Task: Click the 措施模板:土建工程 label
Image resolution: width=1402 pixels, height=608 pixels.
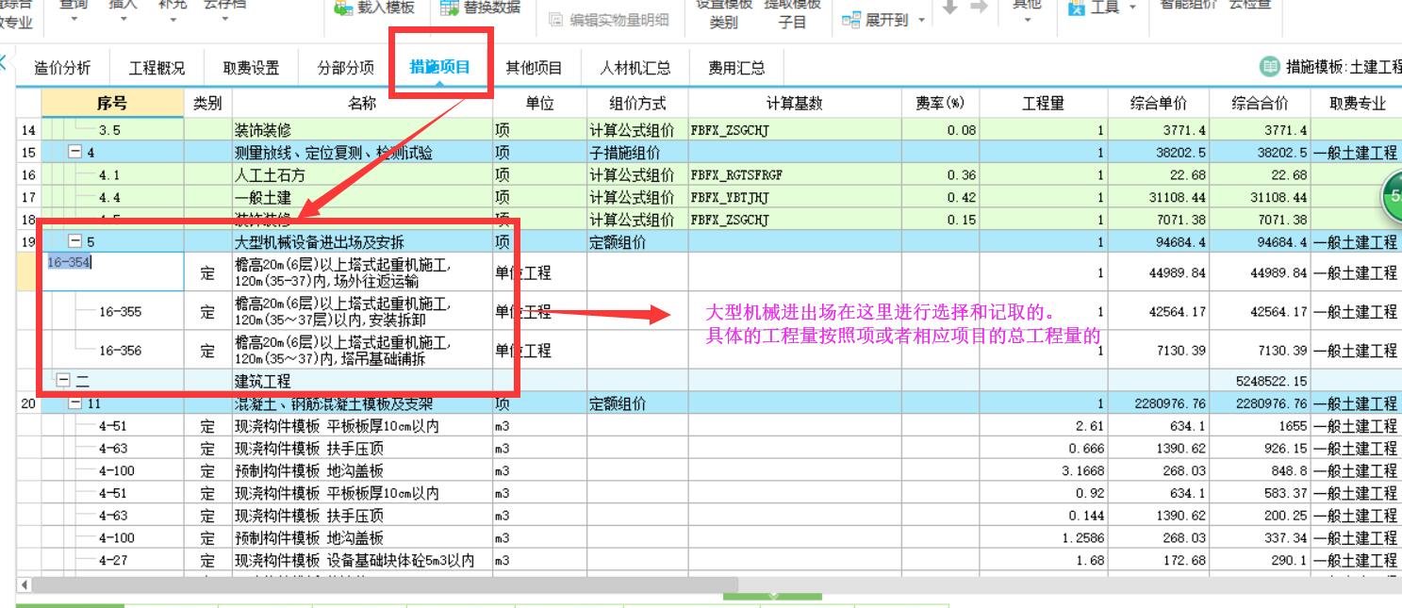Action: click(1344, 67)
